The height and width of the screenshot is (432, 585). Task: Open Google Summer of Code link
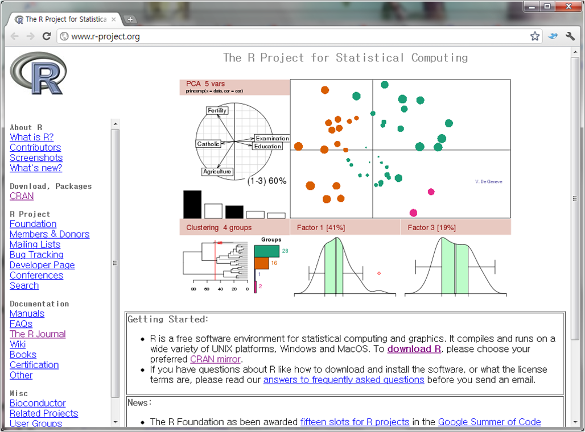point(489,422)
